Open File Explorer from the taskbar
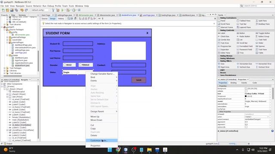275x154 pixels. point(149,150)
